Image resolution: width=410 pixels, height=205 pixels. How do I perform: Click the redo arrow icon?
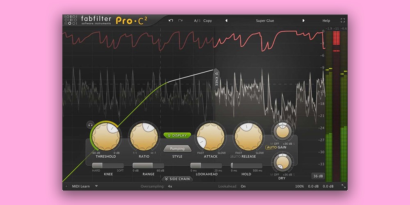click(180, 20)
